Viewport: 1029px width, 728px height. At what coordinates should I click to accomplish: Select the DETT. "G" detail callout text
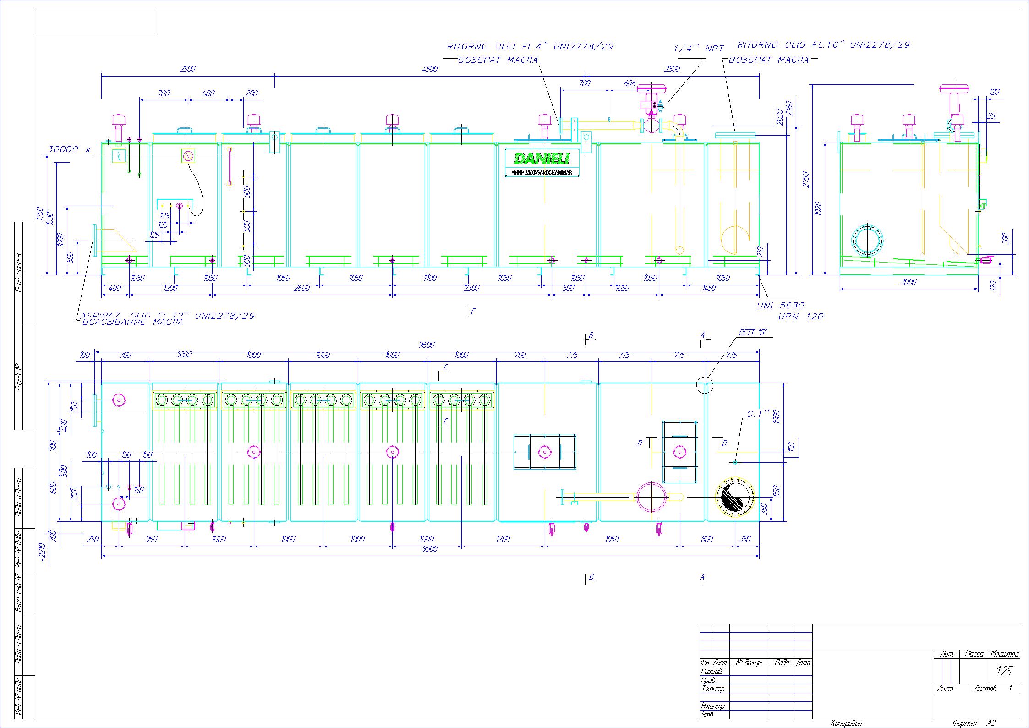click(753, 333)
